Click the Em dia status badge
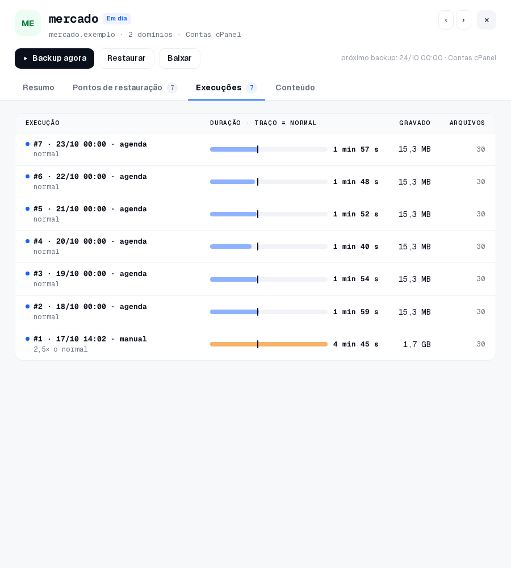 pyautogui.click(x=116, y=19)
